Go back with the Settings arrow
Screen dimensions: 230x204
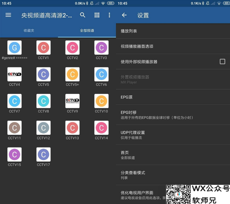click(124, 15)
